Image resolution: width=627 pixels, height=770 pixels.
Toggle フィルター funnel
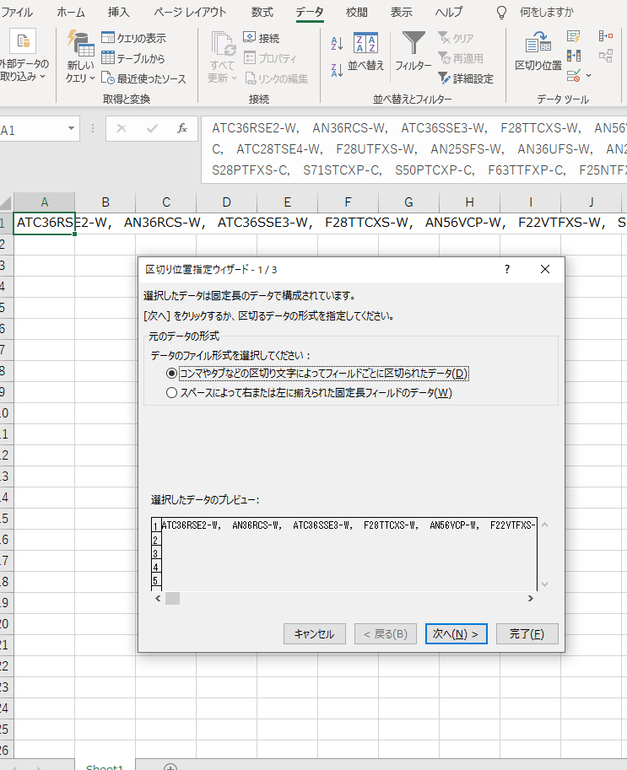413,51
